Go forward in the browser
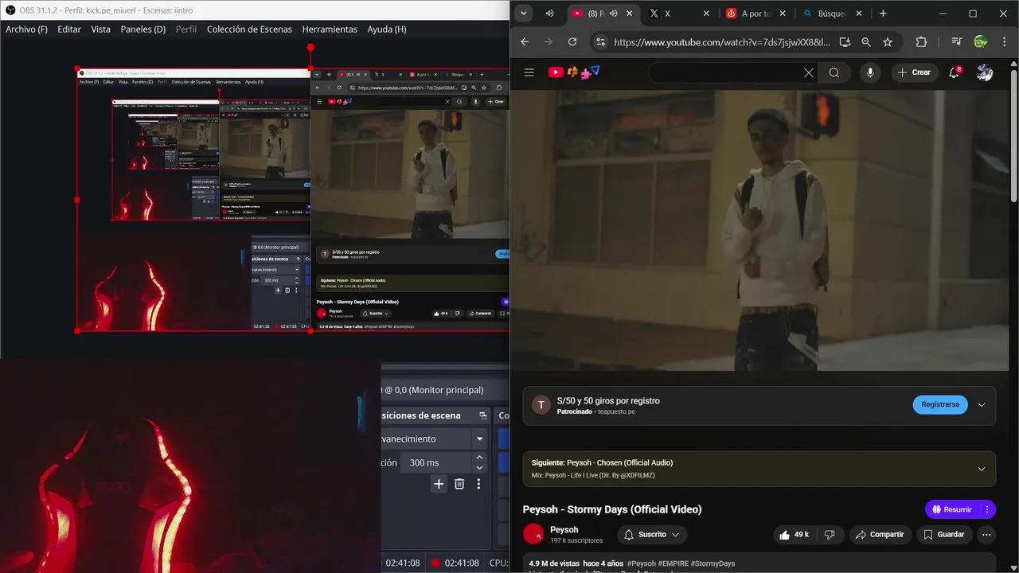Image resolution: width=1019 pixels, height=573 pixels. (x=549, y=42)
